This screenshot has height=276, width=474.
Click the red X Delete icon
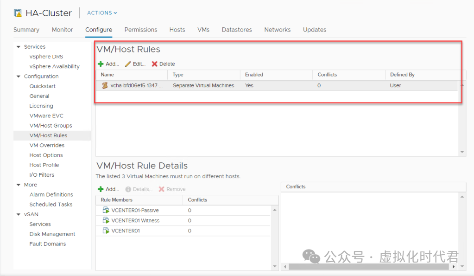click(x=155, y=64)
